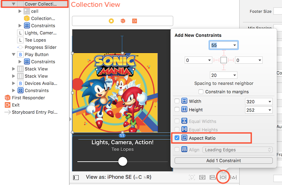Viewport: 282px width, 185px height.
Task: Open the Leading Edges align dropdown
Action: pyautogui.click(x=237, y=150)
